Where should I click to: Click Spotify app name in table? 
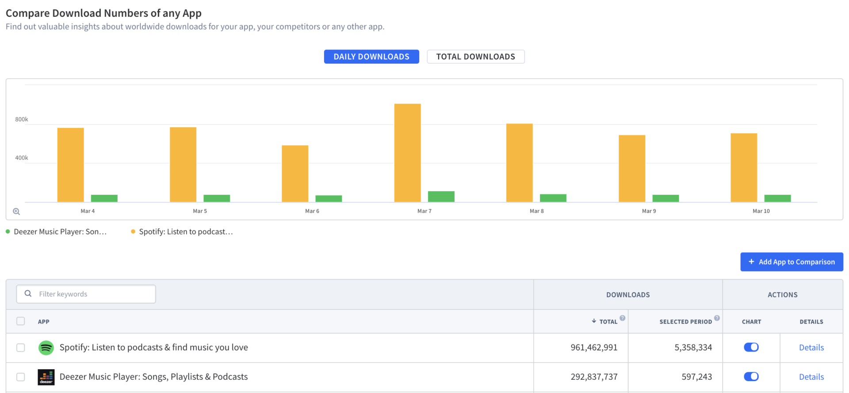point(154,348)
